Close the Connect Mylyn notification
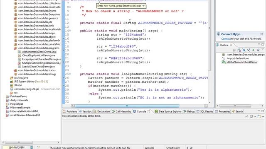 [261, 34]
